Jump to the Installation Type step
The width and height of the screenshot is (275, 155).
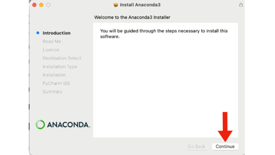tap(60, 66)
